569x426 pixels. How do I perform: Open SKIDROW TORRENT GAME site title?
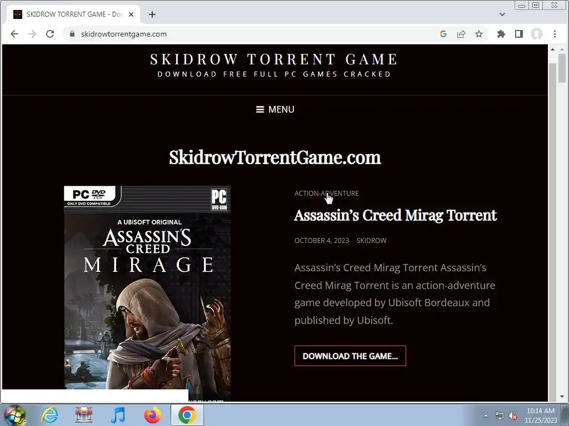[x=274, y=59]
